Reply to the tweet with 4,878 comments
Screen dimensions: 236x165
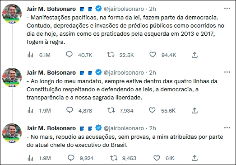point(69,110)
